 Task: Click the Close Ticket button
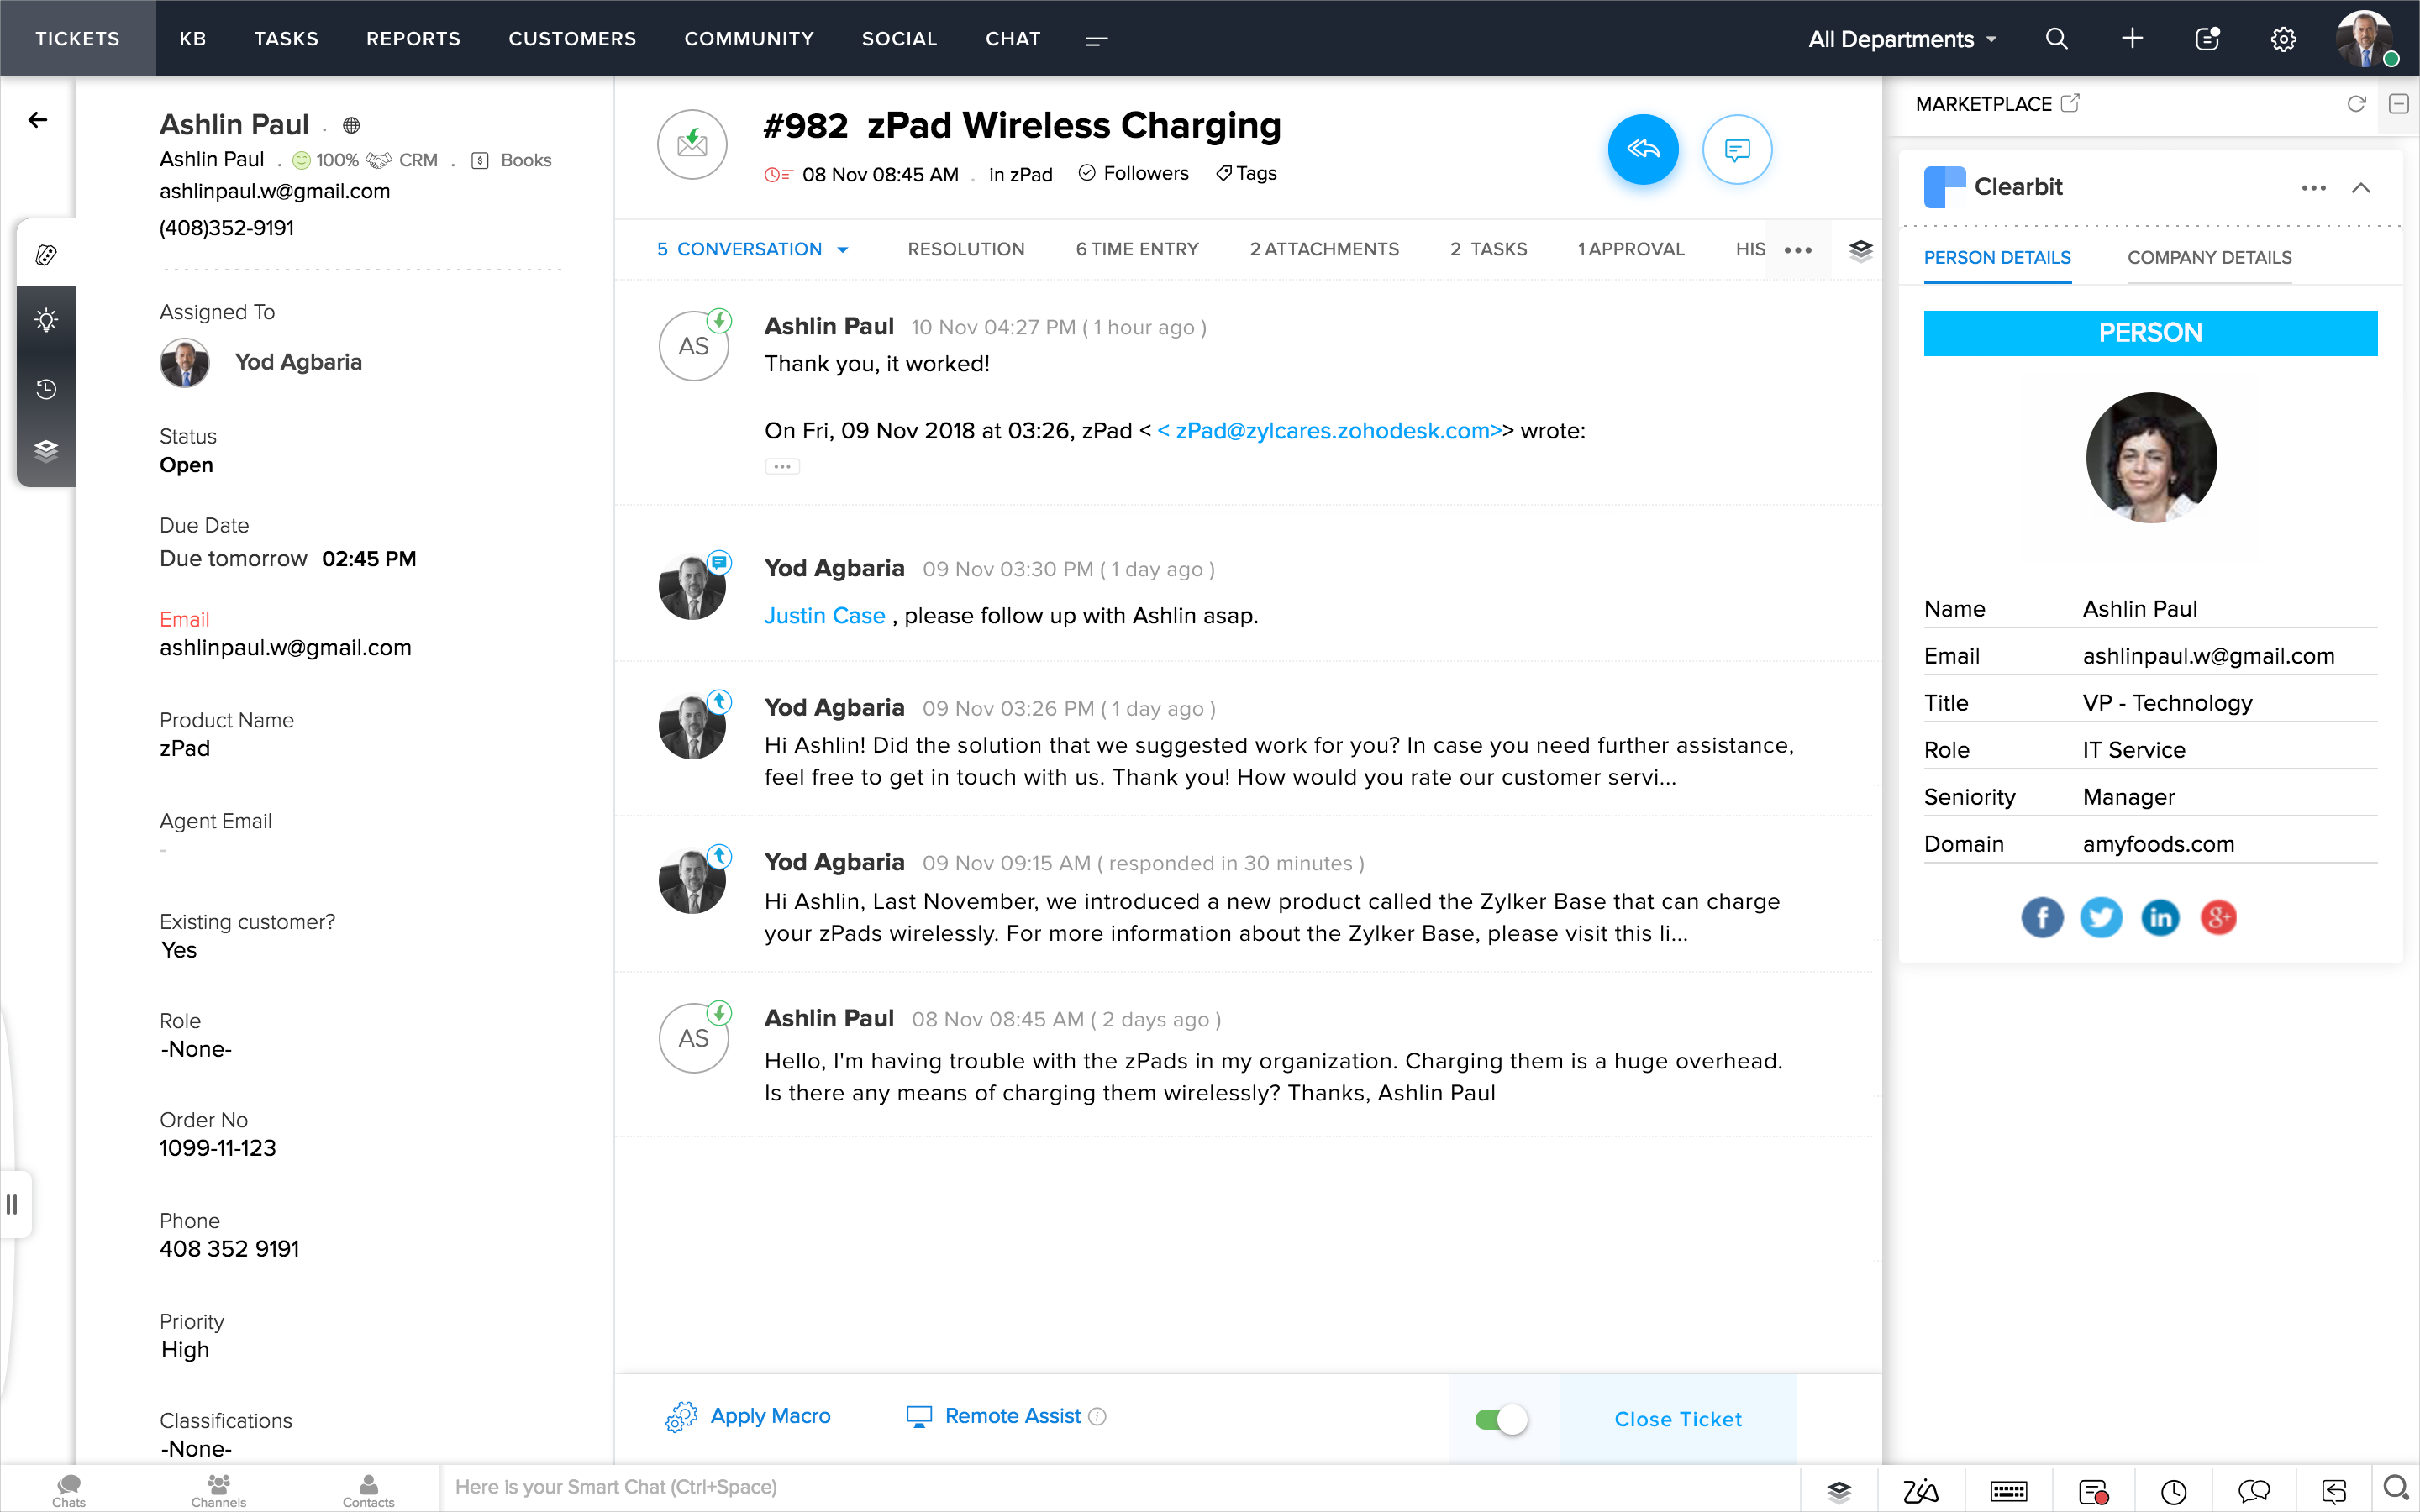pyautogui.click(x=1677, y=1419)
